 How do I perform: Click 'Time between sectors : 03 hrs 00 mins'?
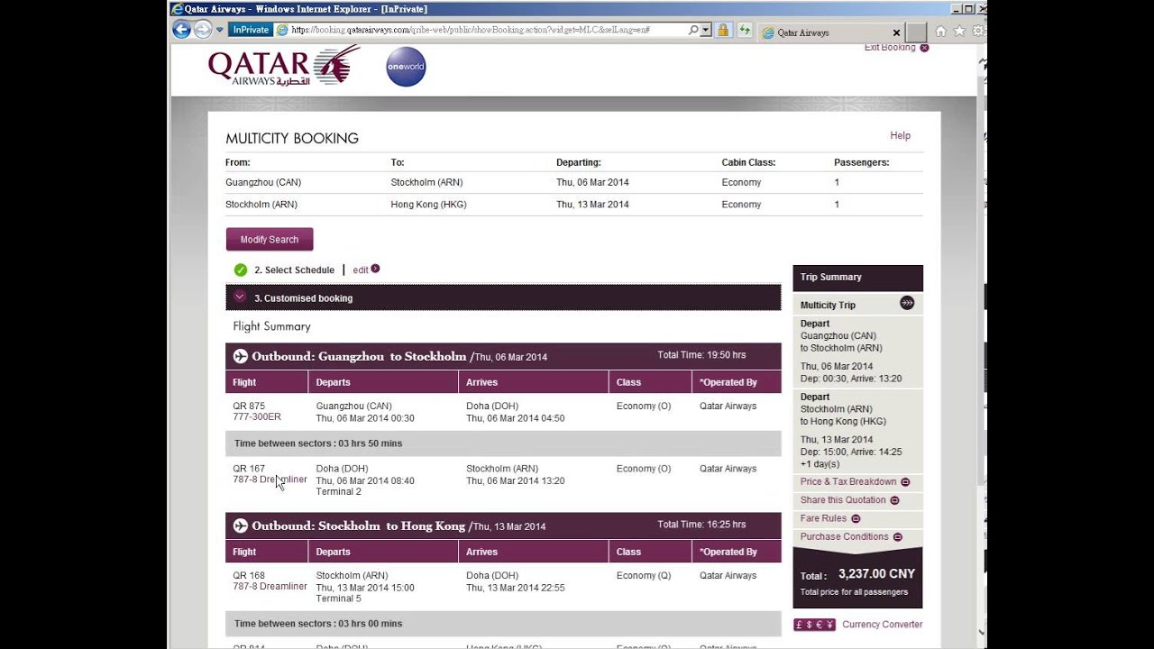point(318,624)
